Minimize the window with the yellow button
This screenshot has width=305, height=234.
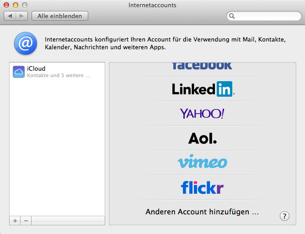16,5
